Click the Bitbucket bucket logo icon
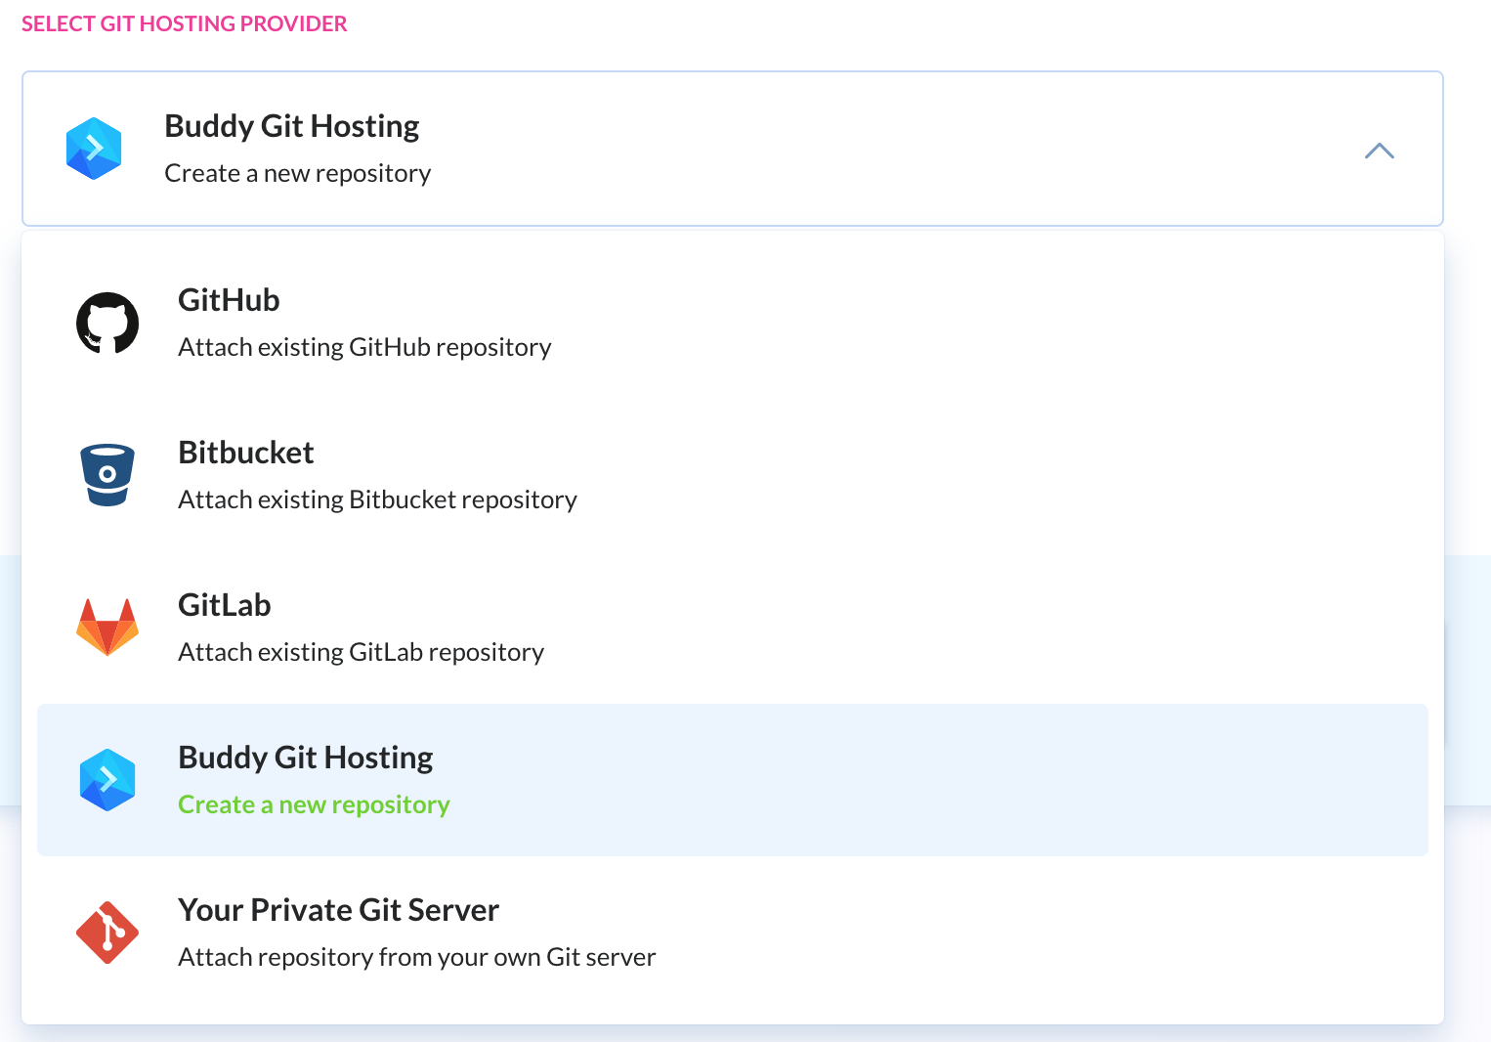This screenshot has width=1491, height=1042. coord(107,475)
